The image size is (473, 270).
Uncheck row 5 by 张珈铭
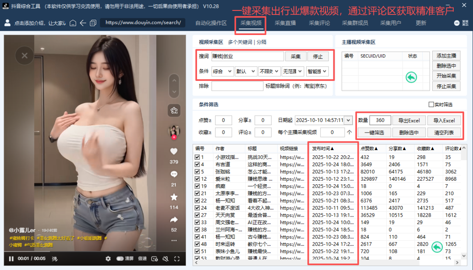[197, 172]
